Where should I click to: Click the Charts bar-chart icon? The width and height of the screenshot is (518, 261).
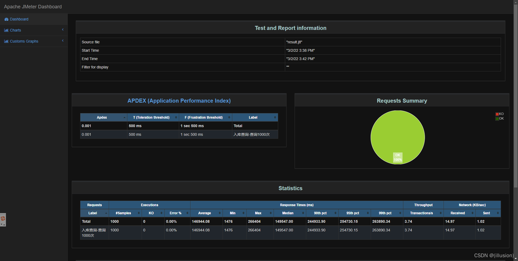6,30
